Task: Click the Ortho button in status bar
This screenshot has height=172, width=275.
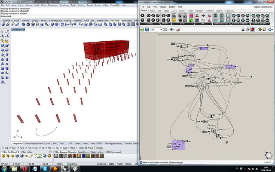Action: (111, 164)
